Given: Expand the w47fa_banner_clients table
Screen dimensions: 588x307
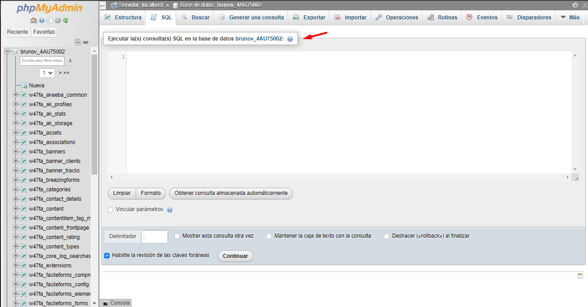Looking at the screenshot, I should tap(15, 161).
